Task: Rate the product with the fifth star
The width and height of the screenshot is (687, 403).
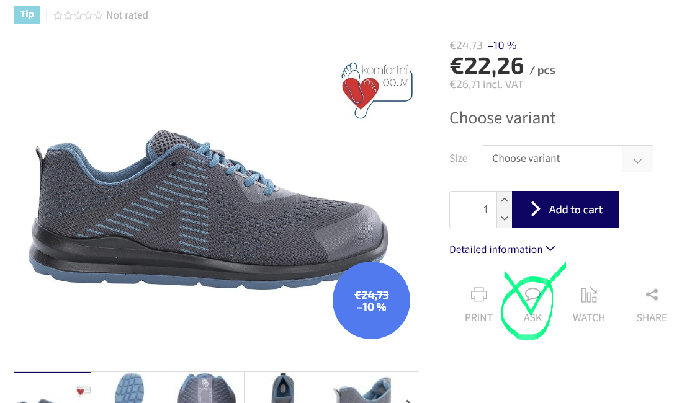Action: 98,15
